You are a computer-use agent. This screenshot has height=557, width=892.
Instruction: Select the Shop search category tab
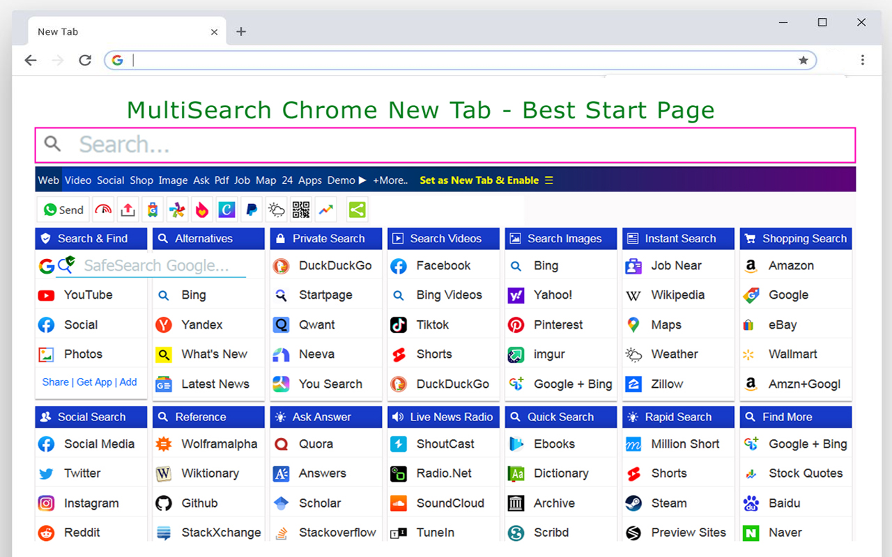(x=141, y=180)
